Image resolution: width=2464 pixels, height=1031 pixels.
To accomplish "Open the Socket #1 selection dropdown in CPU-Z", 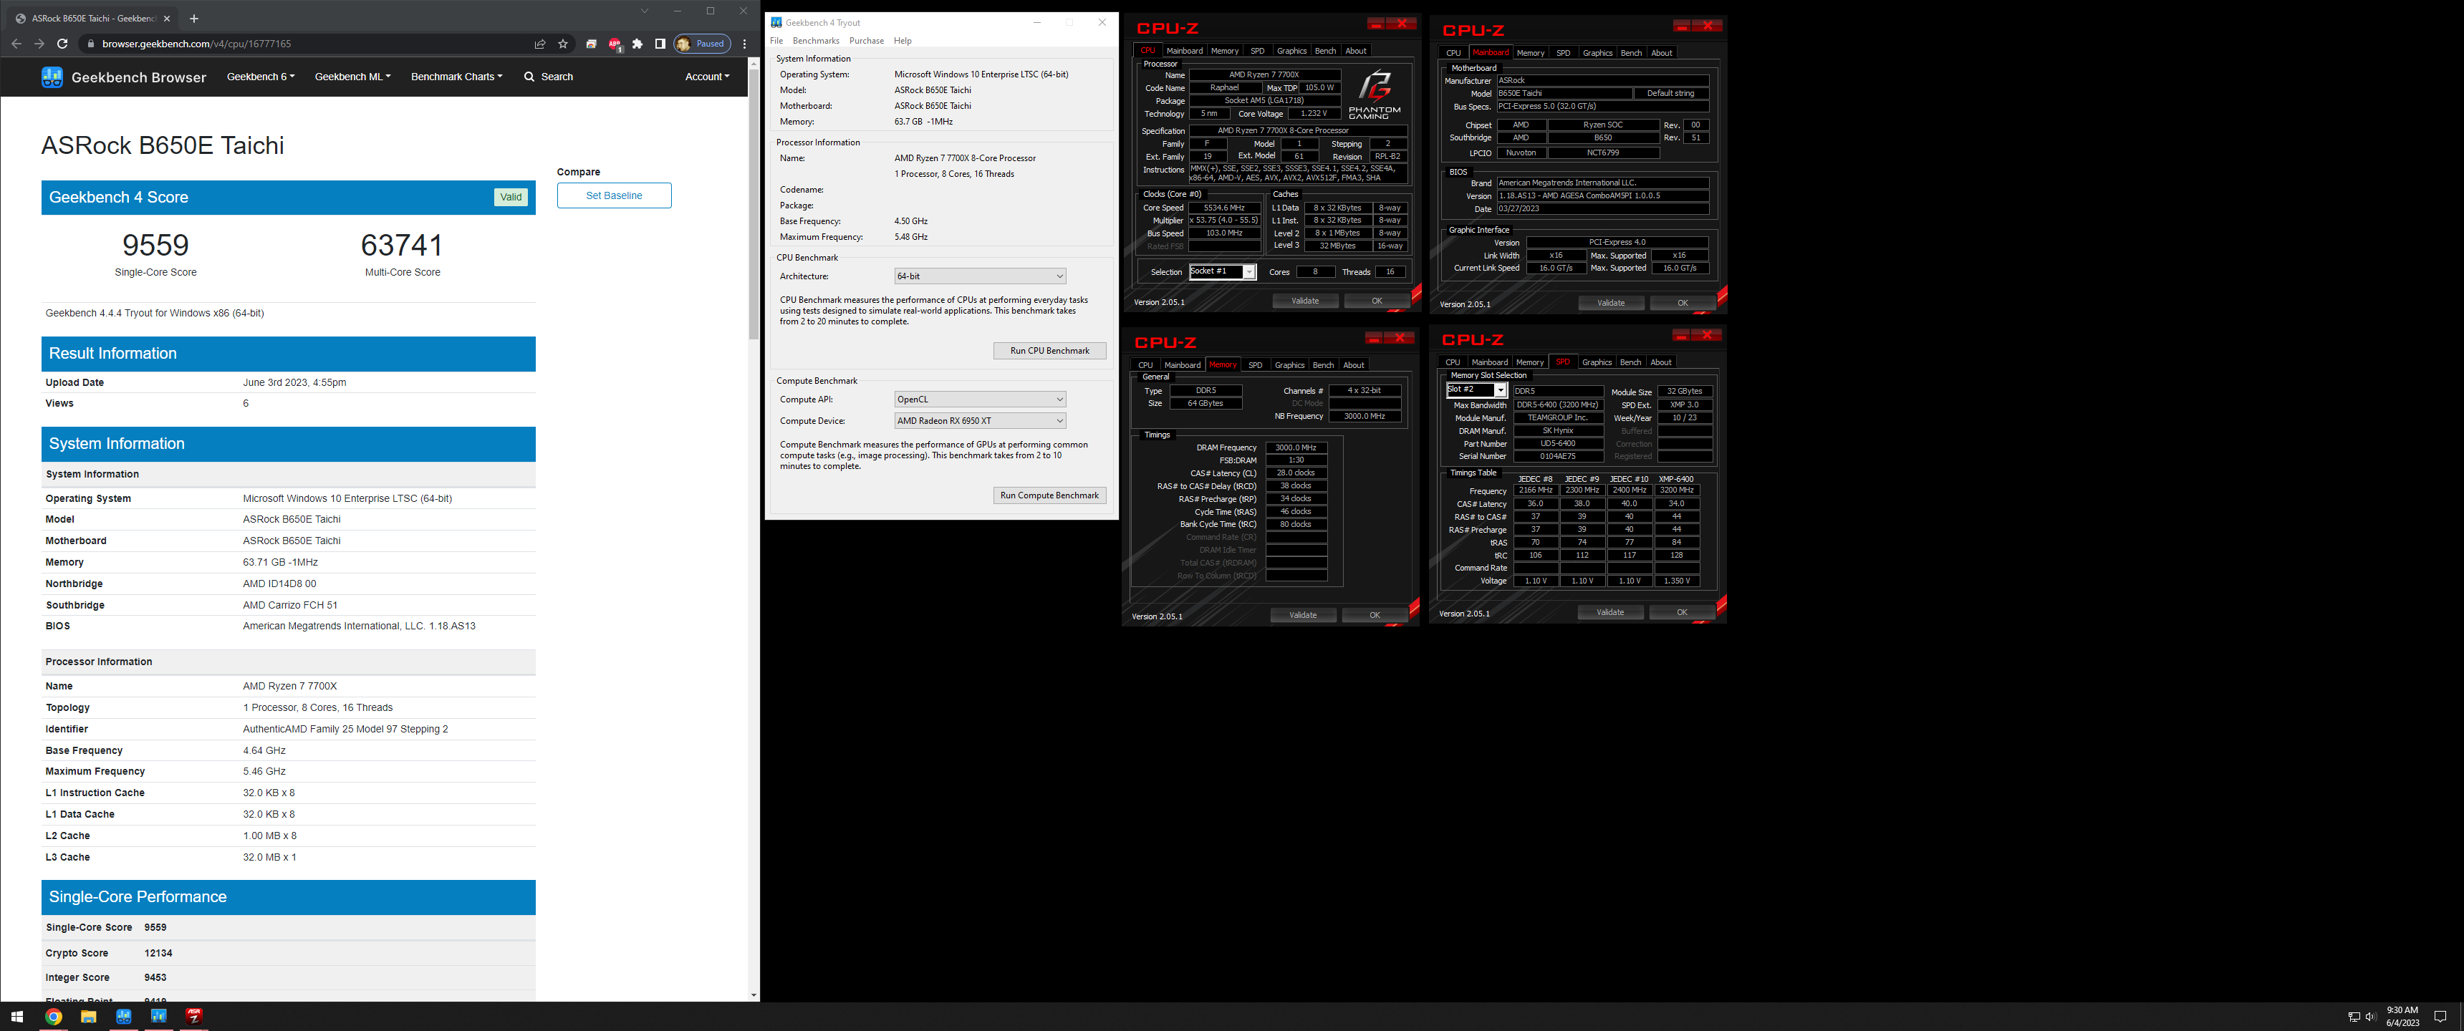I will point(1221,271).
